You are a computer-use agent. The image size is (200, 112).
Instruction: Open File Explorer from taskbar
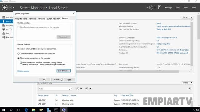click(34, 110)
